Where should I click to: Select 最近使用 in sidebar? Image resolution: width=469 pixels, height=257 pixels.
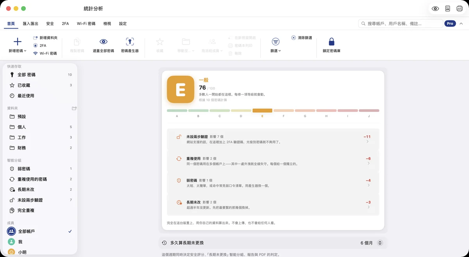coord(40,96)
